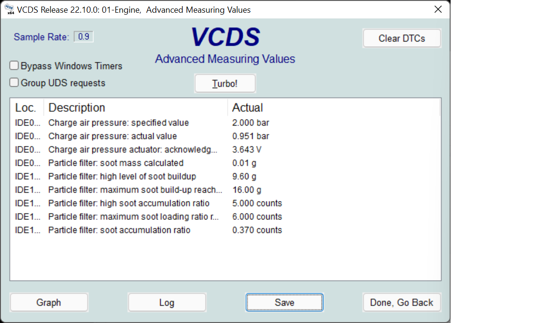Select Particle filter: soot mass calculated row
543x323 pixels.
(x=225, y=163)
